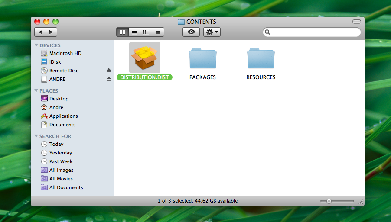This screenshot has height=222, width=391.
Task: Click the RESOURCES folder name label
Action: (261, 77)
